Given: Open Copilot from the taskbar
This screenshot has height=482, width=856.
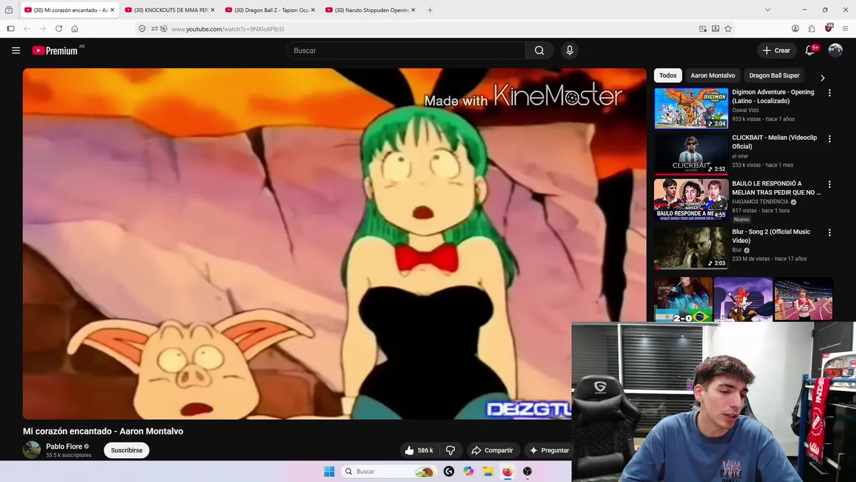Looking at the screenshot, I should pos(469,471).
